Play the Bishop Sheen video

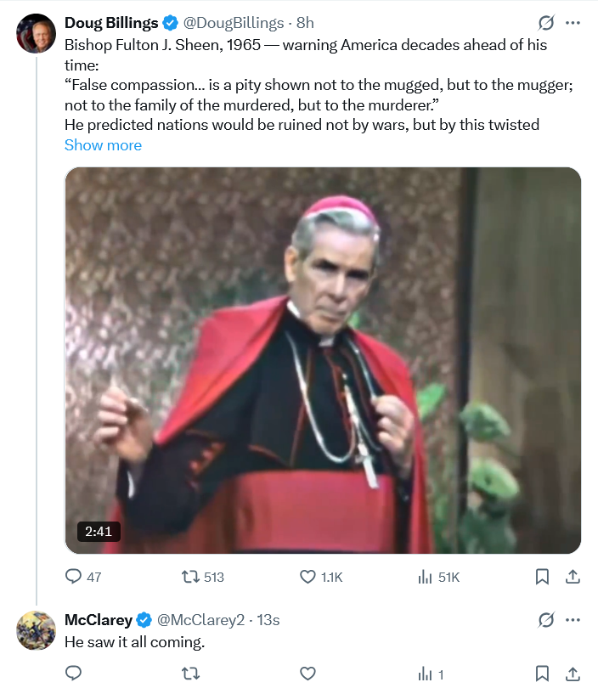pyautogui.click(x=323, y=360)
